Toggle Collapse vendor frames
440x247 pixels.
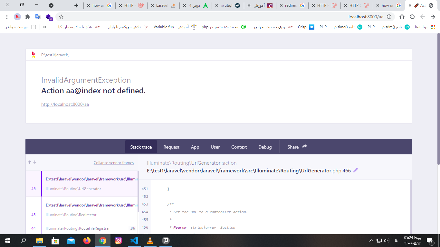pos(113,163)
